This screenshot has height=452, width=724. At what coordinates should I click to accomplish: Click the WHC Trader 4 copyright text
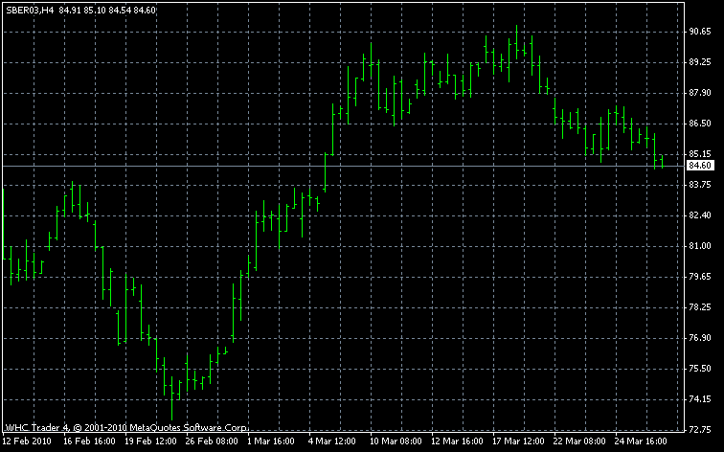click(127, 427)
